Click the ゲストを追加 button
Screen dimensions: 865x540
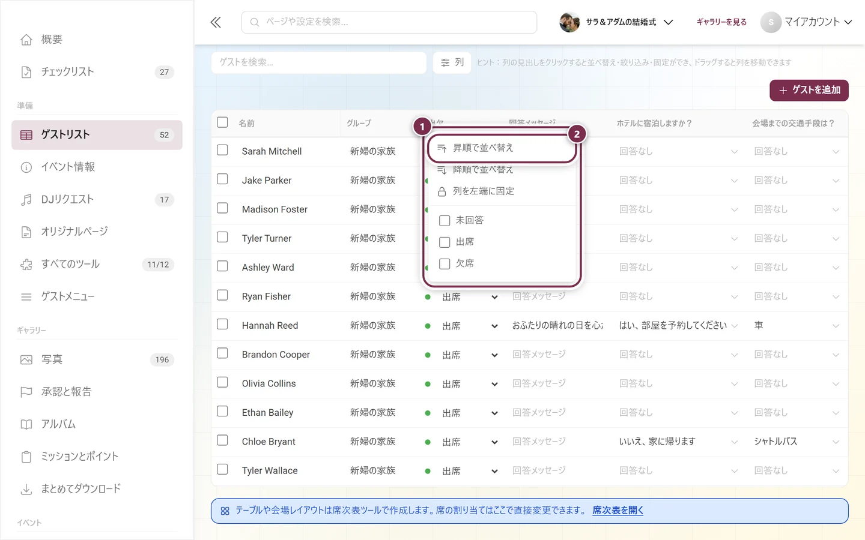(809, 90)
